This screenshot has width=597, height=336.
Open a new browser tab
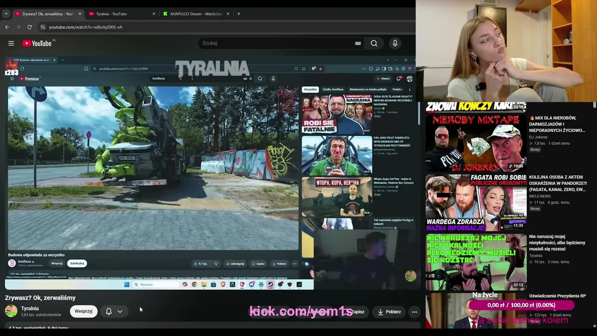[x=239, y=14]
